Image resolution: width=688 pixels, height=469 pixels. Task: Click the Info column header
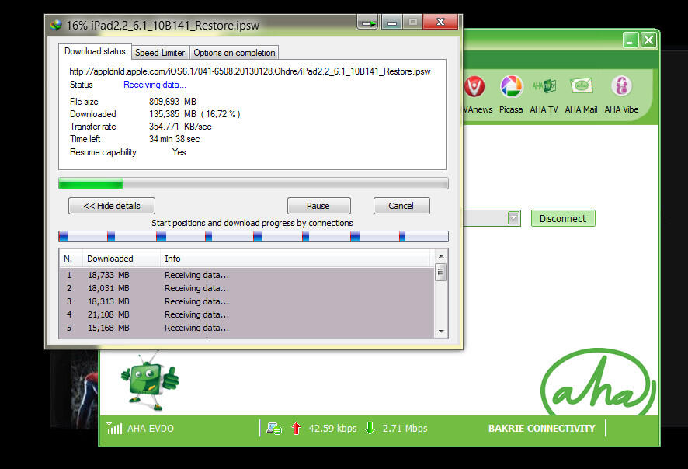pyautogui.click(x=295, y=259)
